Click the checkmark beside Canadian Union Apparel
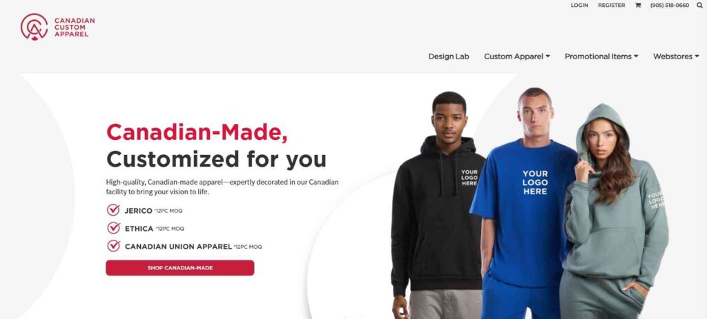The height and width of the screenshot is (319, 707). [x=113, y=246]
